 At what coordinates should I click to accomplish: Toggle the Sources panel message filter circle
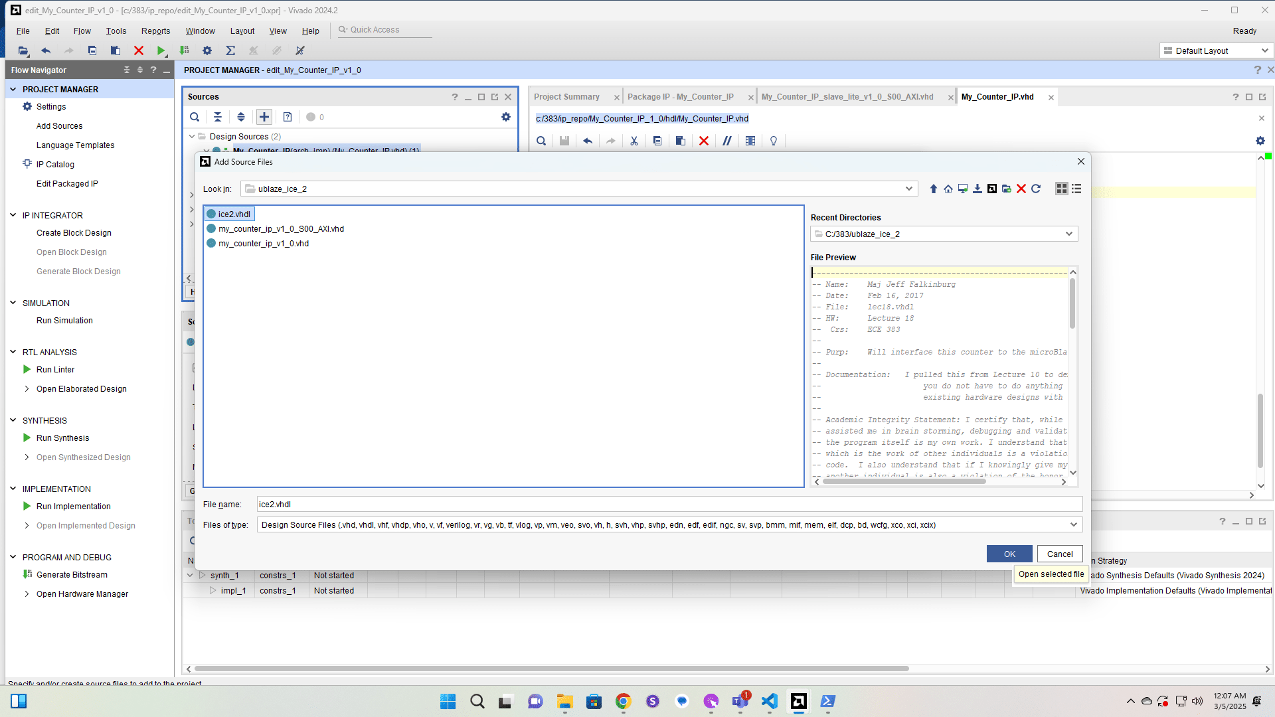(x=311, y=117)
